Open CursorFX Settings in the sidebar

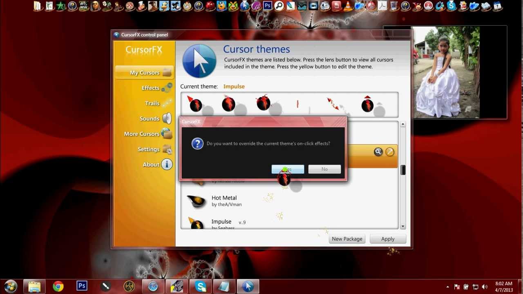click(x=154, y=149)
